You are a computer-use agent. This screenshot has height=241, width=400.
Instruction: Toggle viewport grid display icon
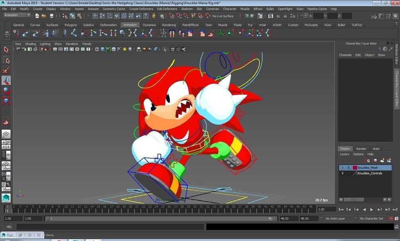55,49
